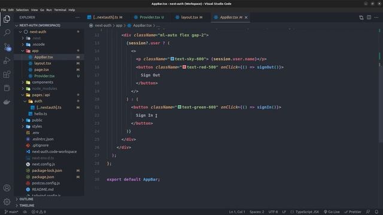The height and width of the screenshot is (215, 383).
Task: Open the Edit menu
Action: [11, 10]
